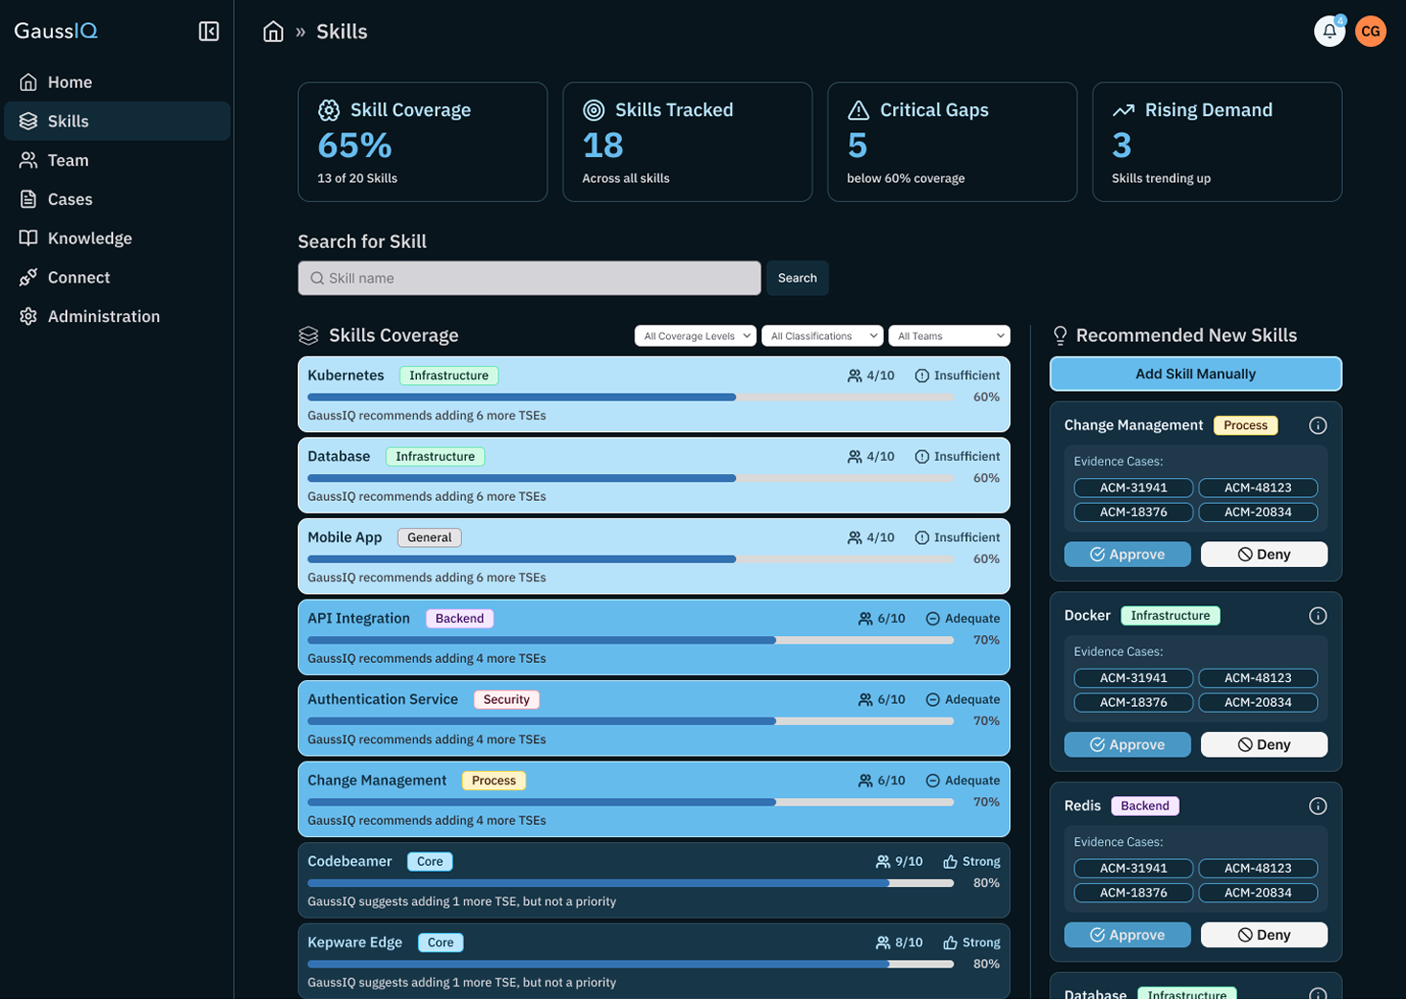Go to home via breadcrumb house icon

[x=273, y=32]
